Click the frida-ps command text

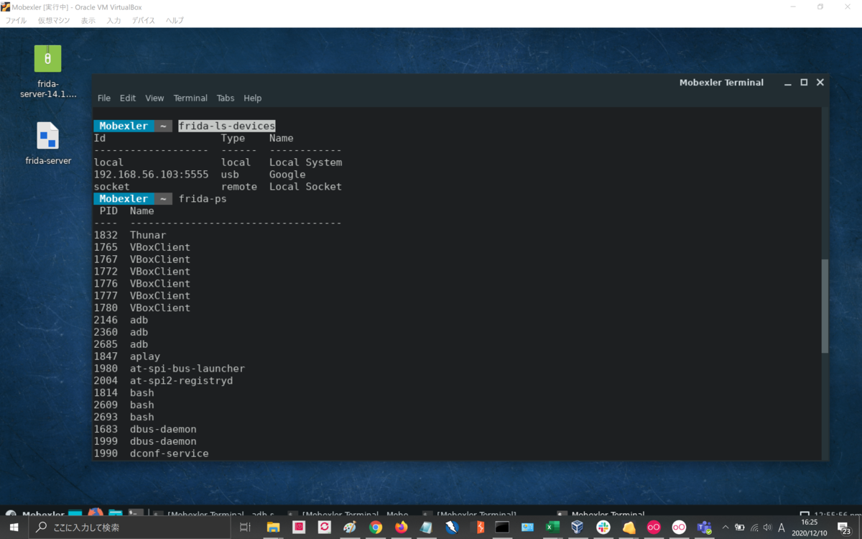[x=203, y=198]
